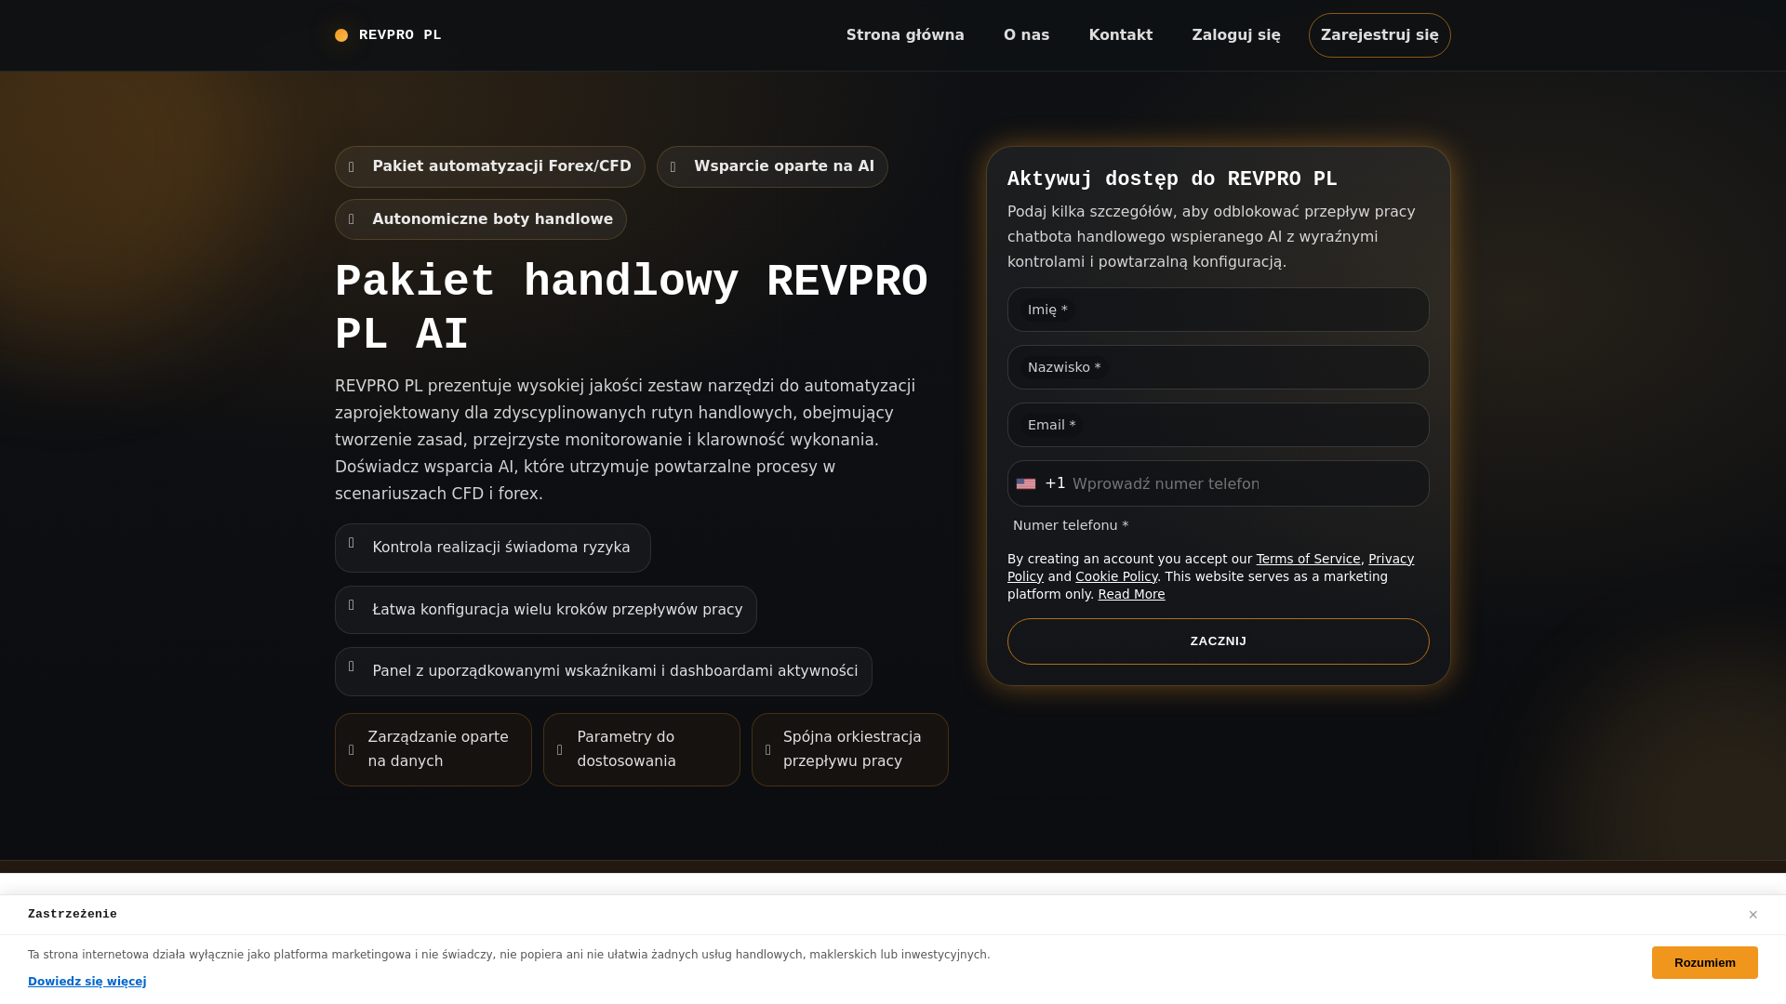Screen dimensions: 1786x1004
Task: Click the Imię input field
Action: [x=1218, y=310]
